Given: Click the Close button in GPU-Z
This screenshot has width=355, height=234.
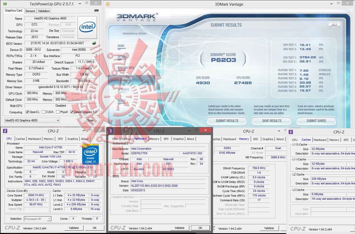Looking at the screenshot, I should coord(90,120).
